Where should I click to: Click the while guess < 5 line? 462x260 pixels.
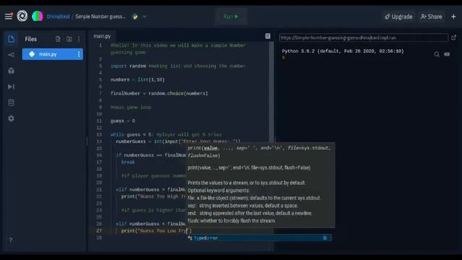click(x=166, y=135)
